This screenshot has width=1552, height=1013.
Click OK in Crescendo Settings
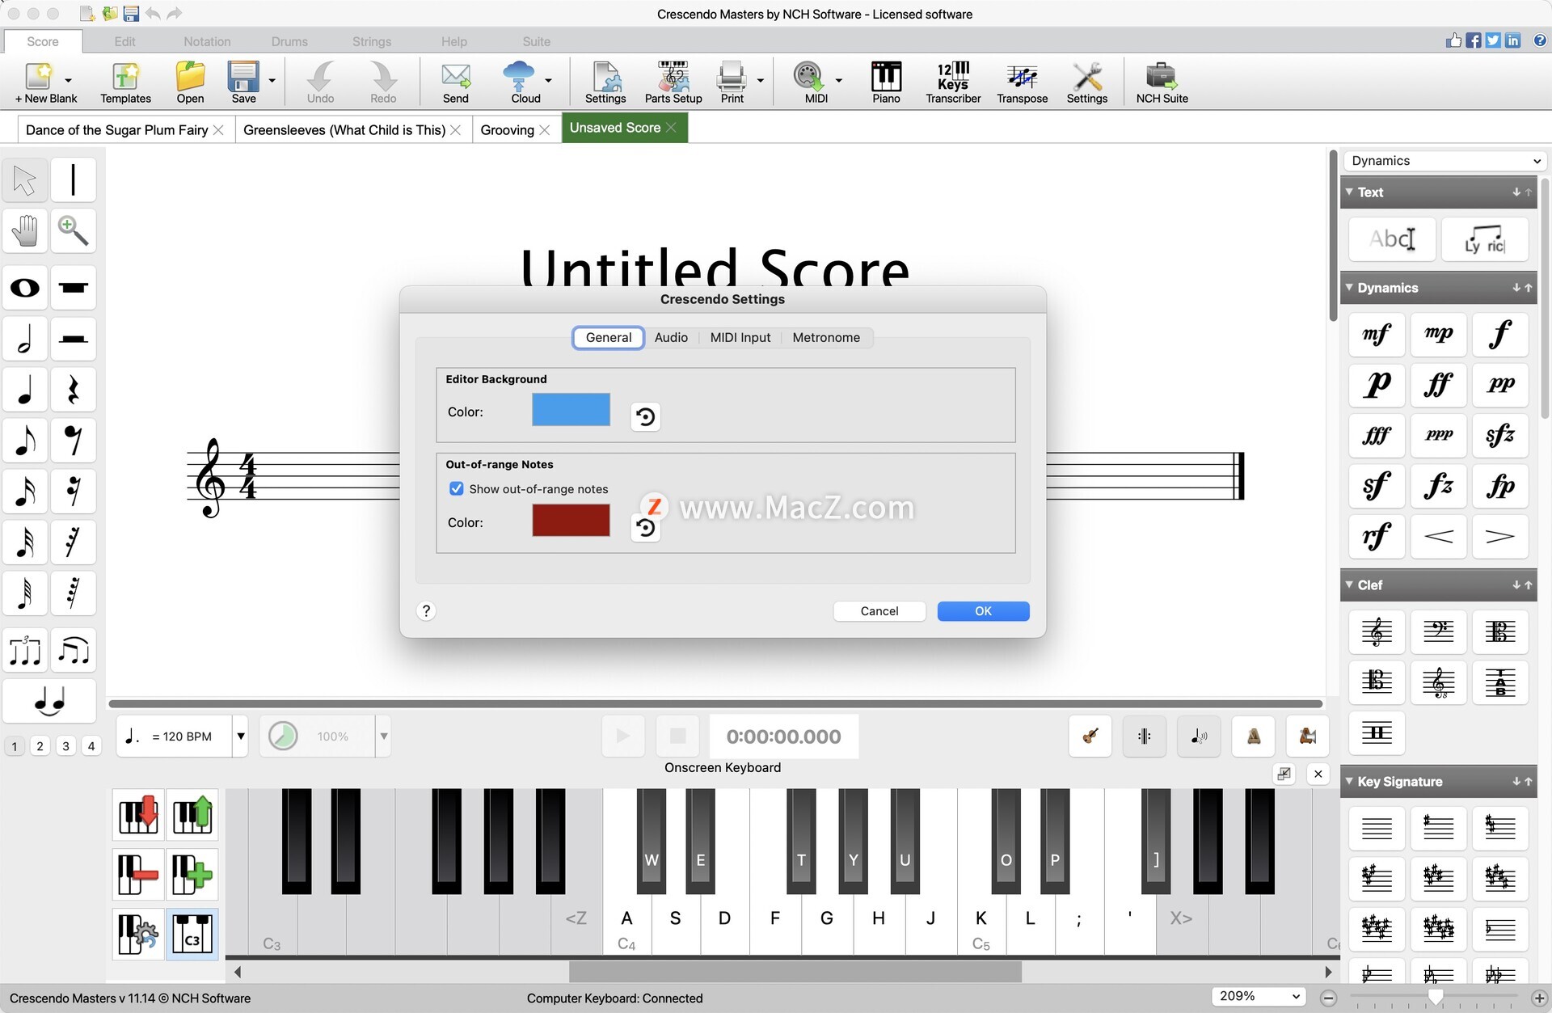pyautogui.click(x=983, y=611)
